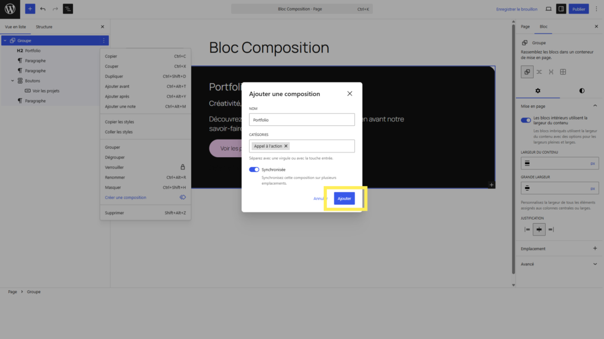604x339 pixels.
Task: Click the Publier button
Action: click(x=578, y=9)
